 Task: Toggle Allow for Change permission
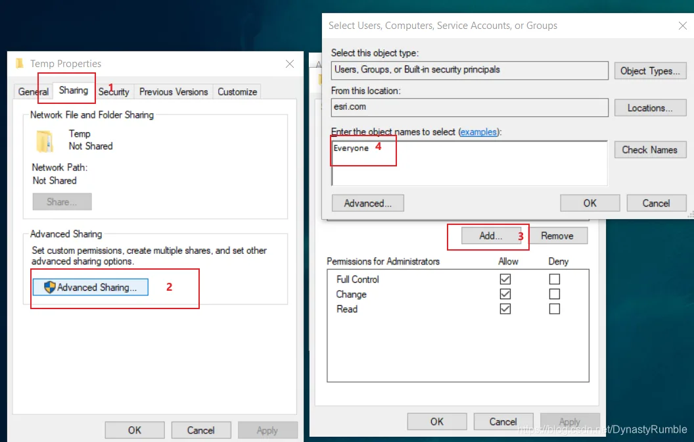505,294
